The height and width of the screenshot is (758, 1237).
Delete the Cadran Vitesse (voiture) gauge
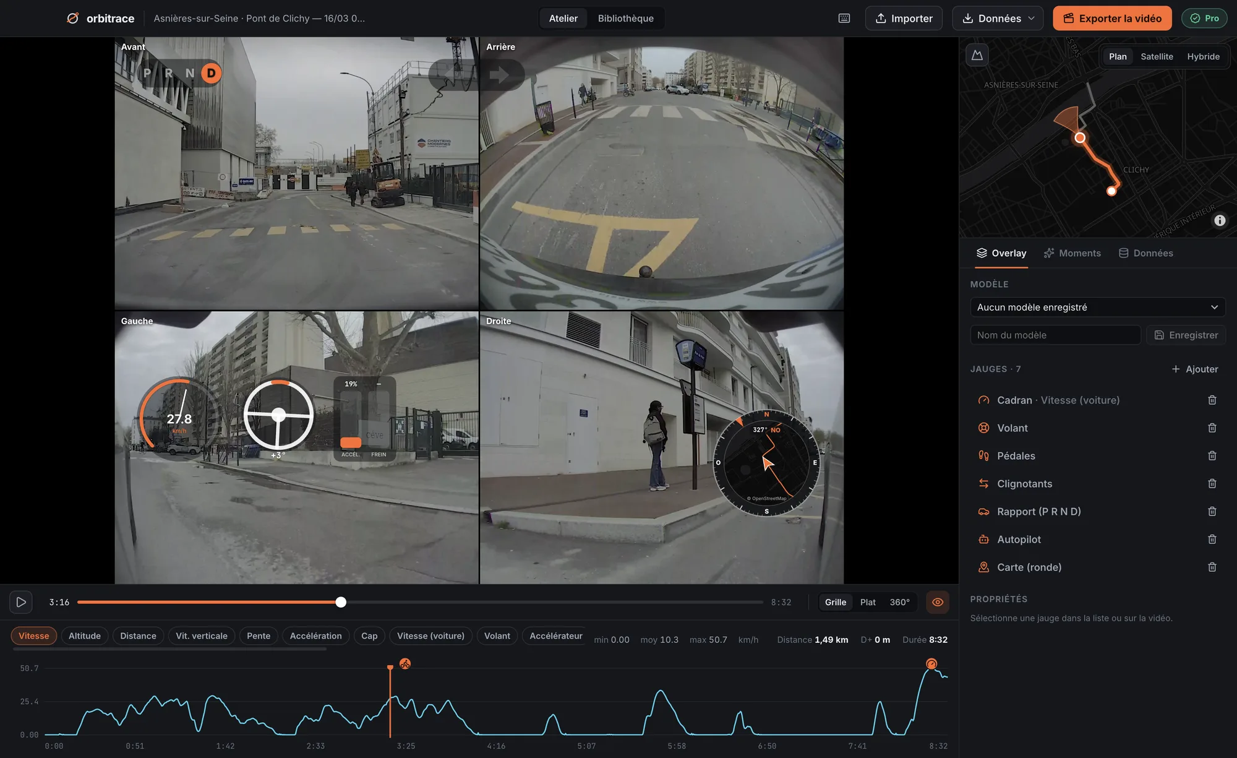point(1212,400)
